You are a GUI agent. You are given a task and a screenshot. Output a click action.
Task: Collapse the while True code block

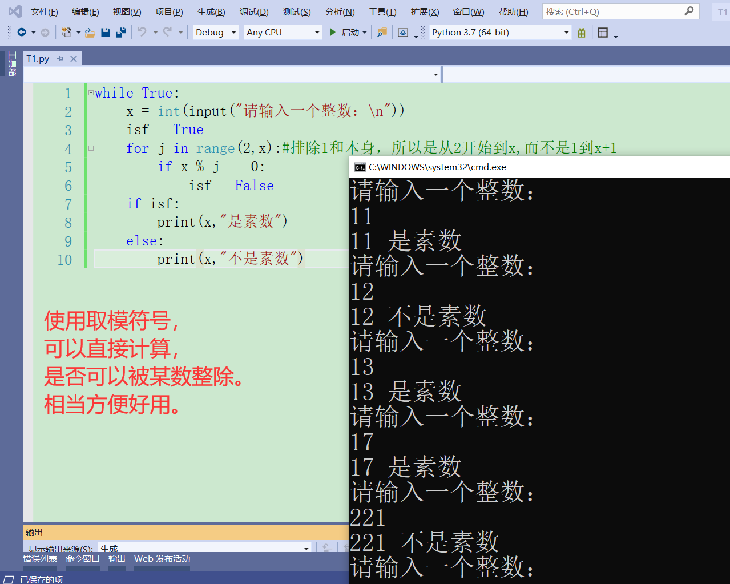(x=91, y=93)
